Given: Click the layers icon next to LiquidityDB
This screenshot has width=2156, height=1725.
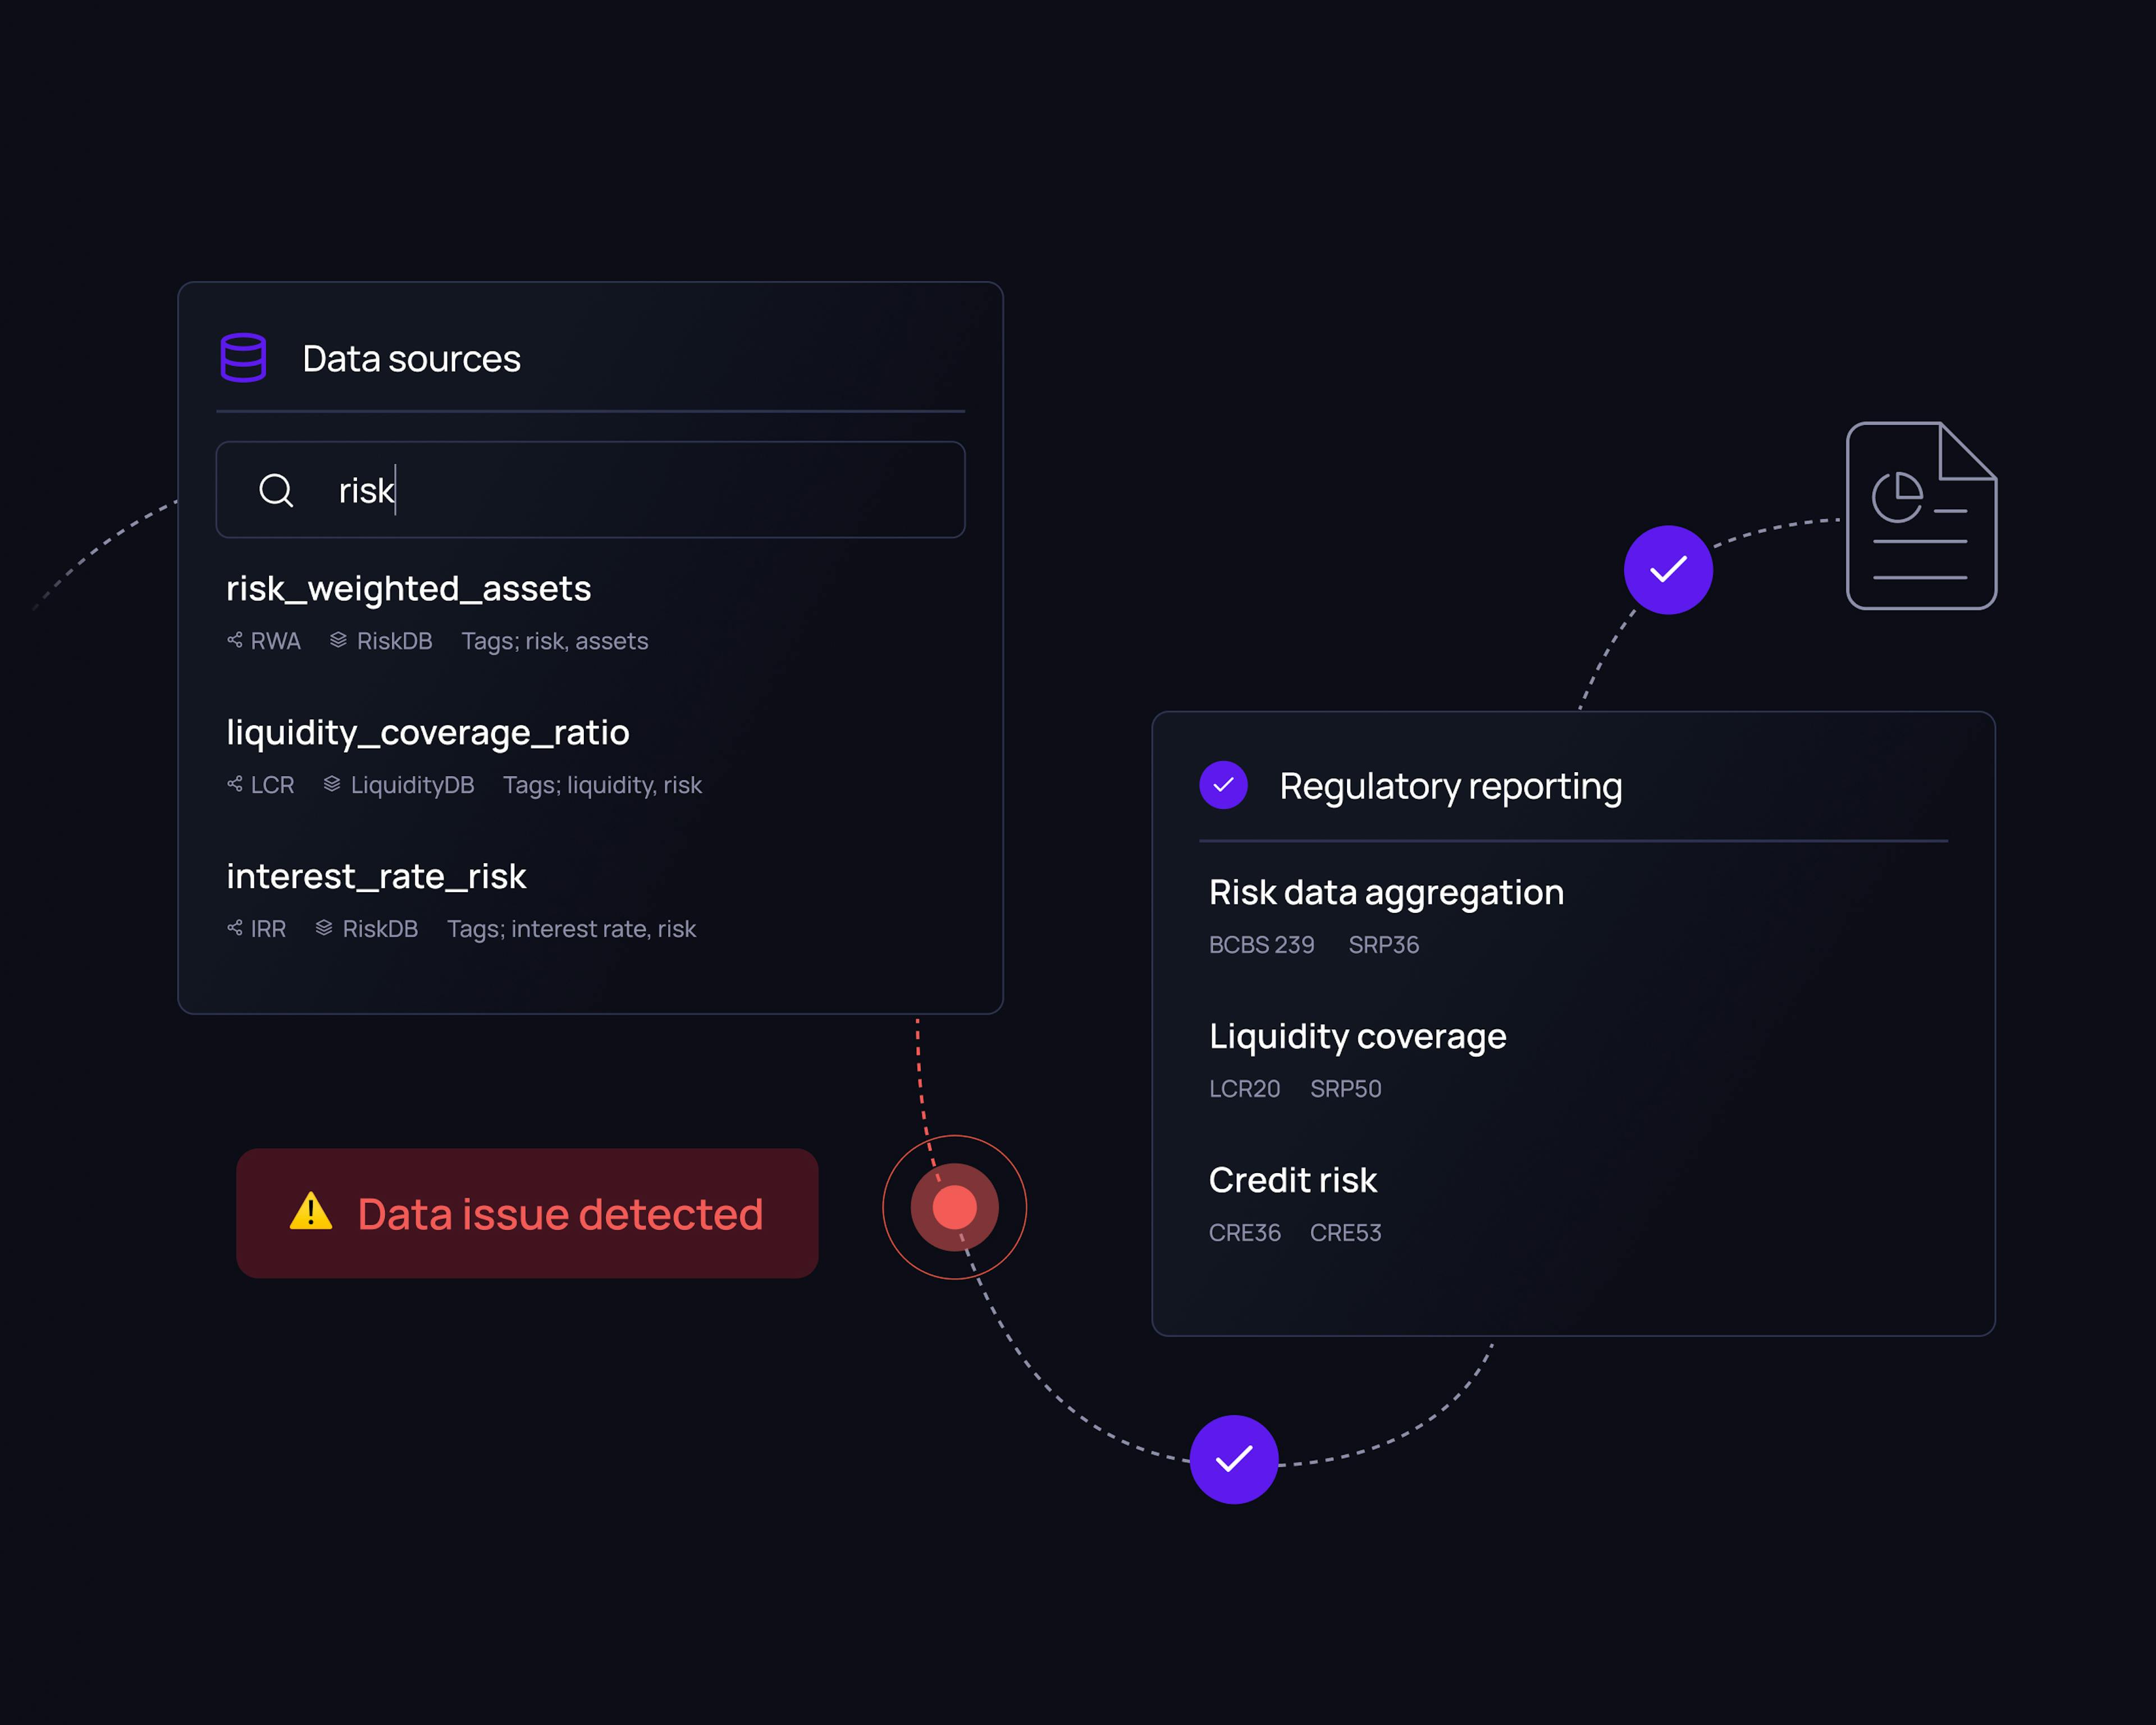Looking at the screenshot, I should (332, 784).
